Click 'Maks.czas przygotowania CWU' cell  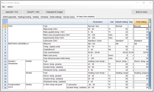[65, 35]
